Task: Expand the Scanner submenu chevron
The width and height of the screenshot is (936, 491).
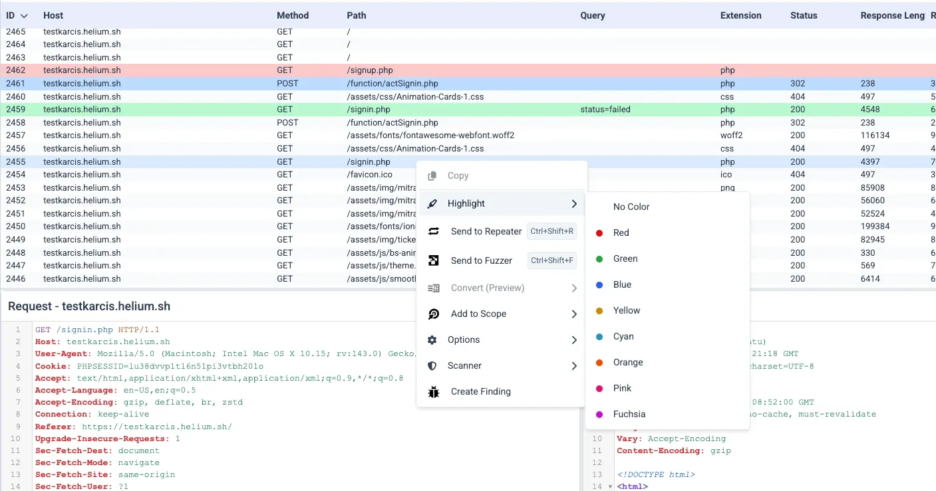Action: click(x=573, y=365)
